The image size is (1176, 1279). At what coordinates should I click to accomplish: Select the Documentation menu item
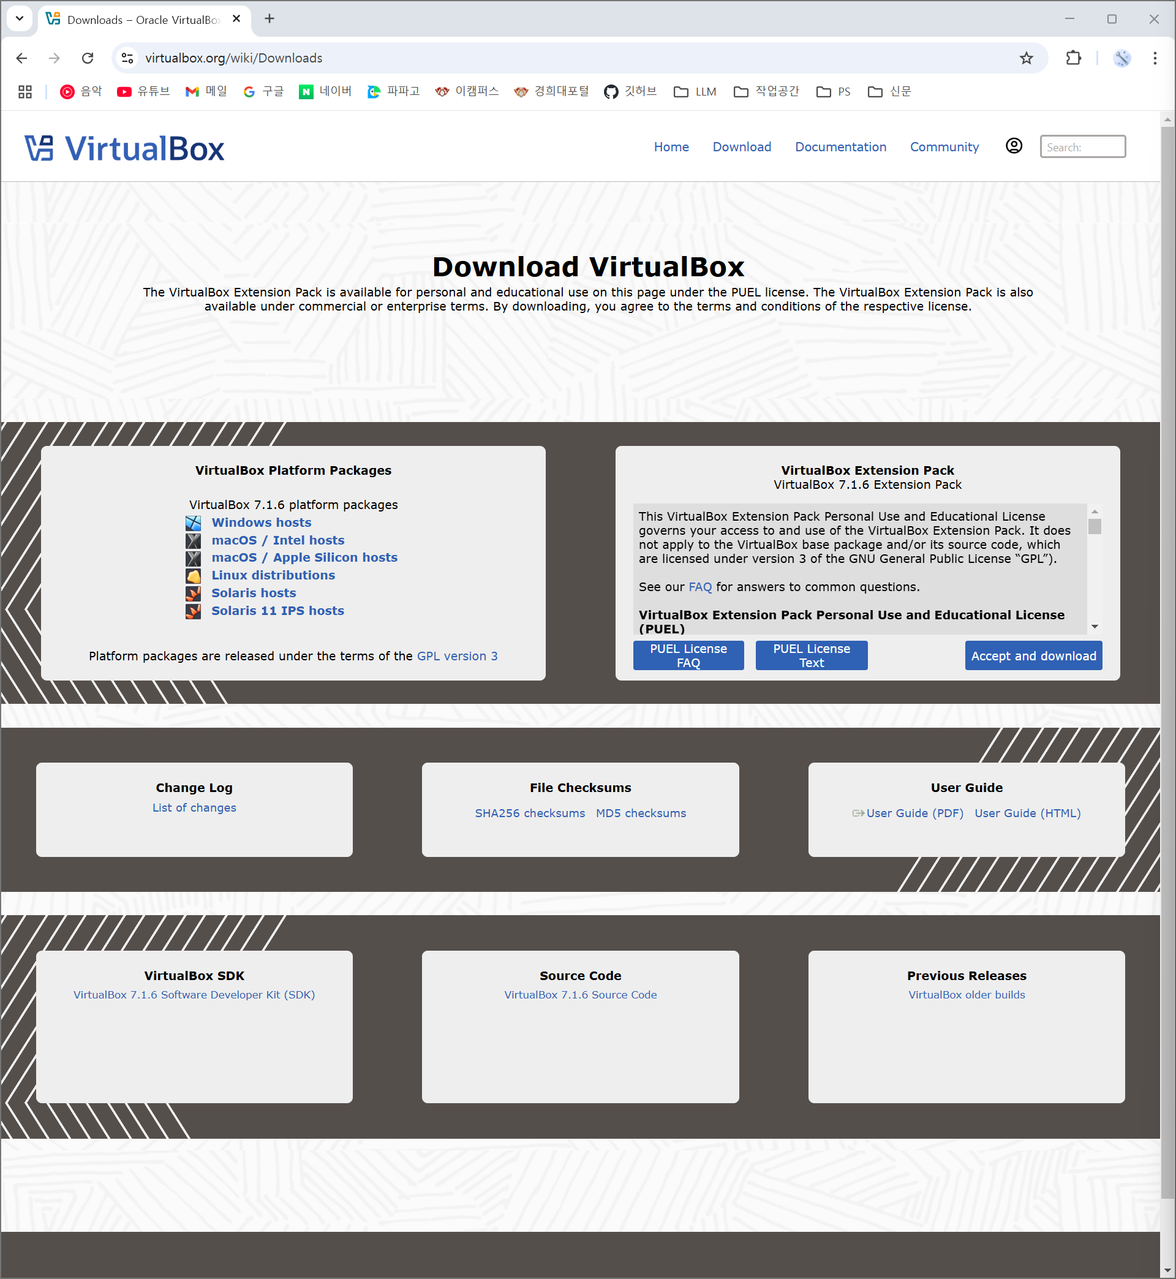(x=840, y=146)
